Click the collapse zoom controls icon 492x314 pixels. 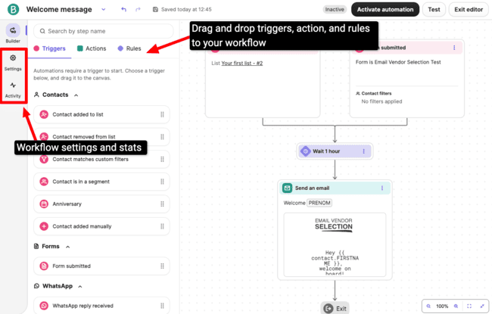point(482,306)
